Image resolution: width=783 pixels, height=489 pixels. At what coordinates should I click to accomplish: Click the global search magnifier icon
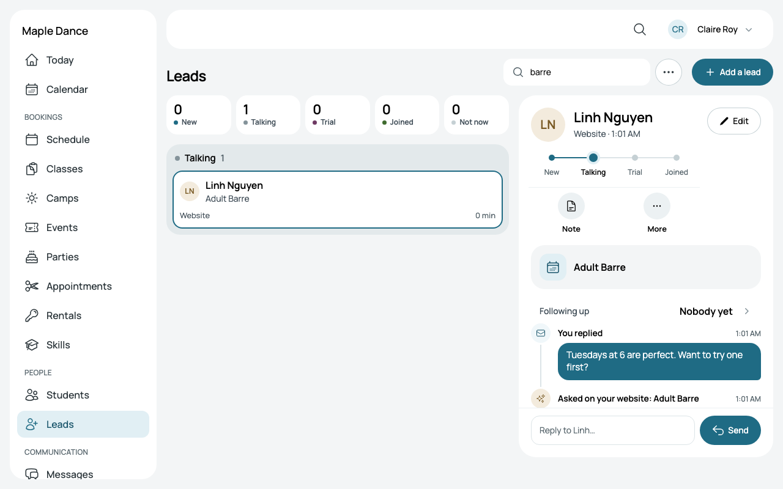pos(640,29)
